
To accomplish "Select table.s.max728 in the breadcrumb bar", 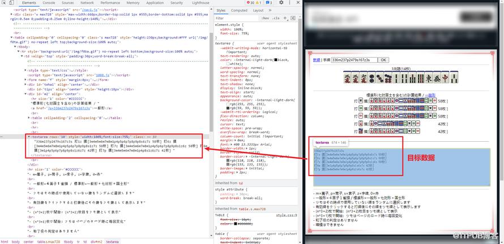I will point(48,241).
